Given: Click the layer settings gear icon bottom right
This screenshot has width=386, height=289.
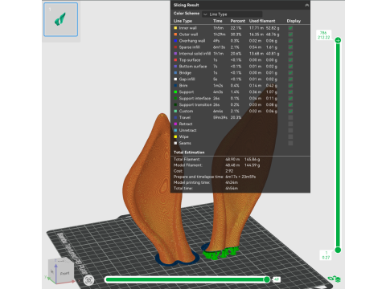Looking at the screenshot, I should [x=335, y=279].
